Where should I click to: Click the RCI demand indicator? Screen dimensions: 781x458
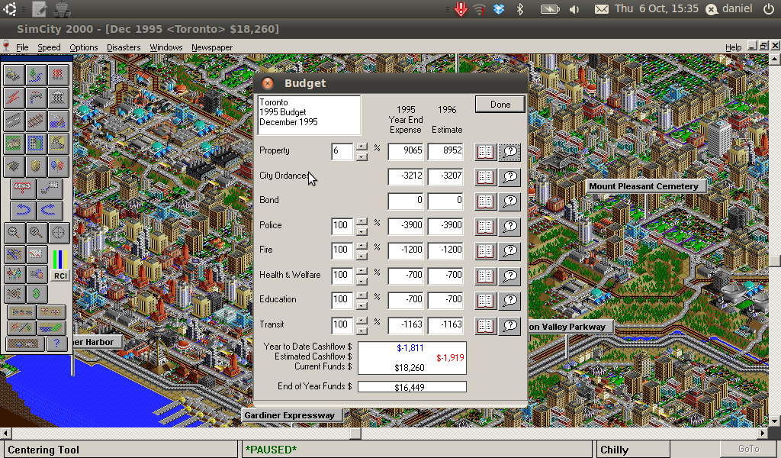(59, 264)
